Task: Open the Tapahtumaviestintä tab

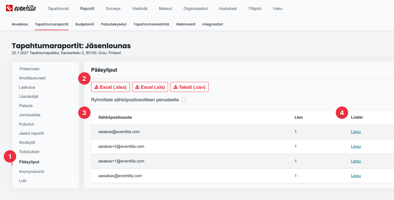Action: tap(151, 24)
